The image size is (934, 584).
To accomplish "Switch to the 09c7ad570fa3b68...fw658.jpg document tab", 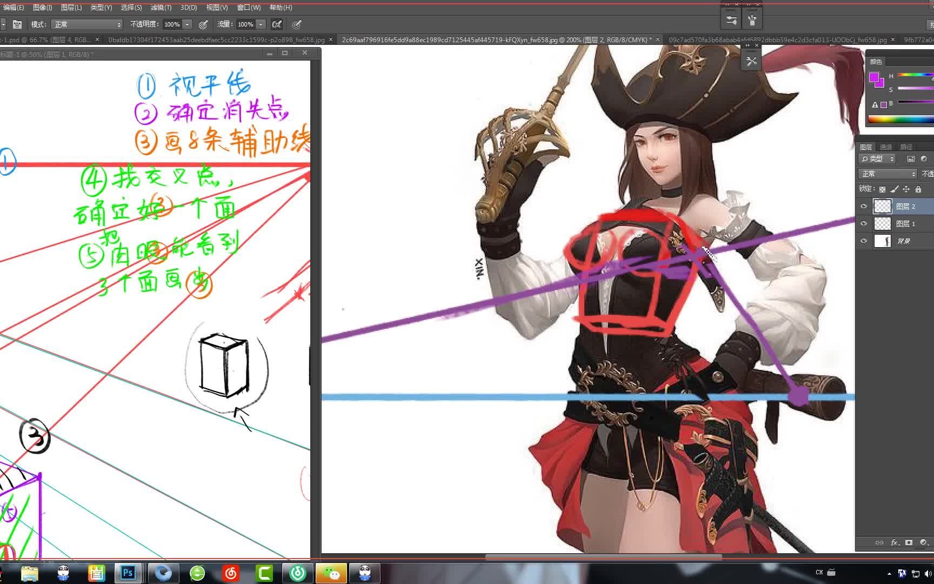I will click(777, 40).
